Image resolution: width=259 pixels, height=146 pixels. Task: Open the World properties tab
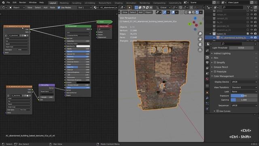[x=207, y=79]
